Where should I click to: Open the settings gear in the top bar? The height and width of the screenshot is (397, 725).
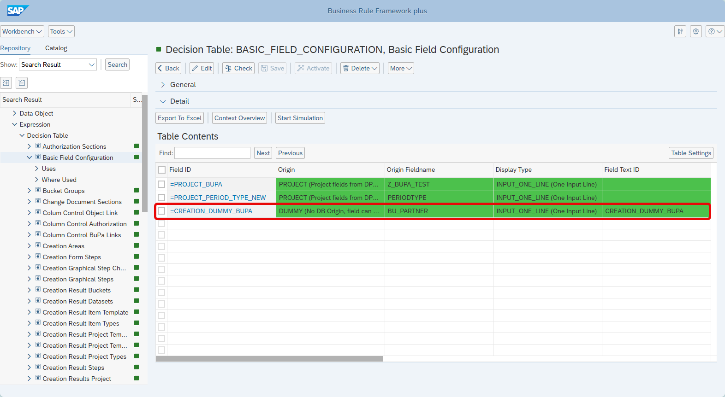696,31
